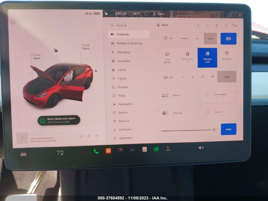Decrease cabin temperature with left arrow

pos(50,153)
